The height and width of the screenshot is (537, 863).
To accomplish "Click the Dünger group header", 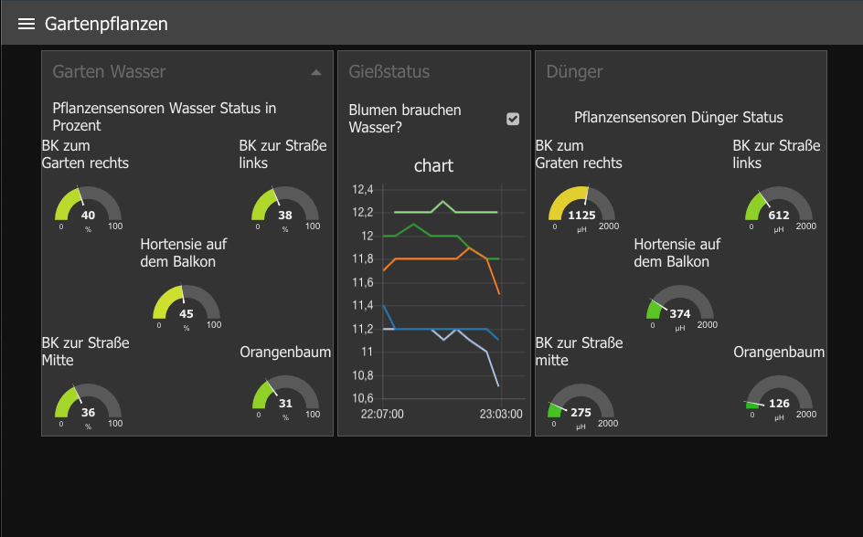I will [x=574, y=71].
